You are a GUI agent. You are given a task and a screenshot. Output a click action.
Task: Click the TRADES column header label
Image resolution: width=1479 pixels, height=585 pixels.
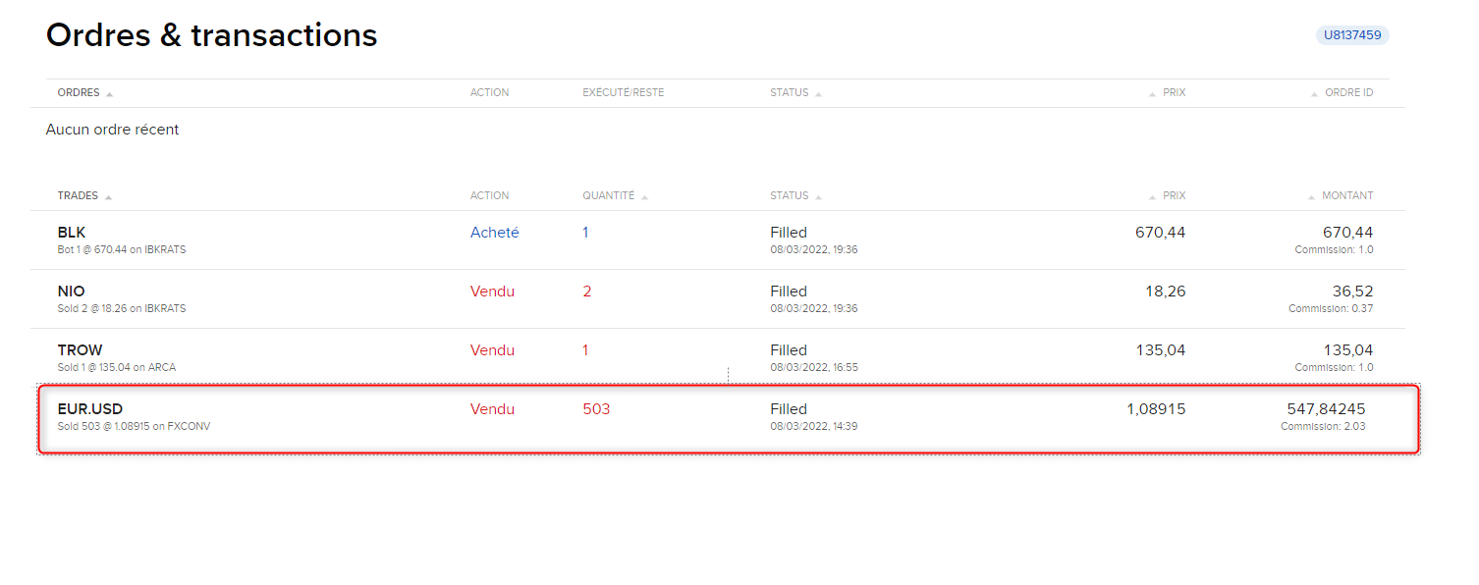(78, 196)
